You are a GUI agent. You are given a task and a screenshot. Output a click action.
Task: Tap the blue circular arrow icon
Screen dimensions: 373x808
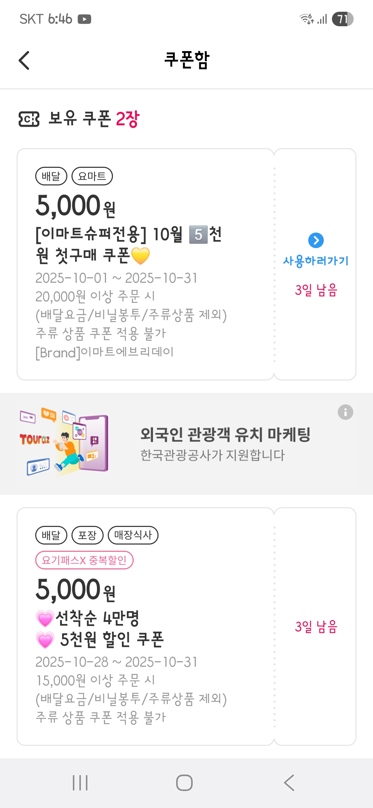pos(316,240)
